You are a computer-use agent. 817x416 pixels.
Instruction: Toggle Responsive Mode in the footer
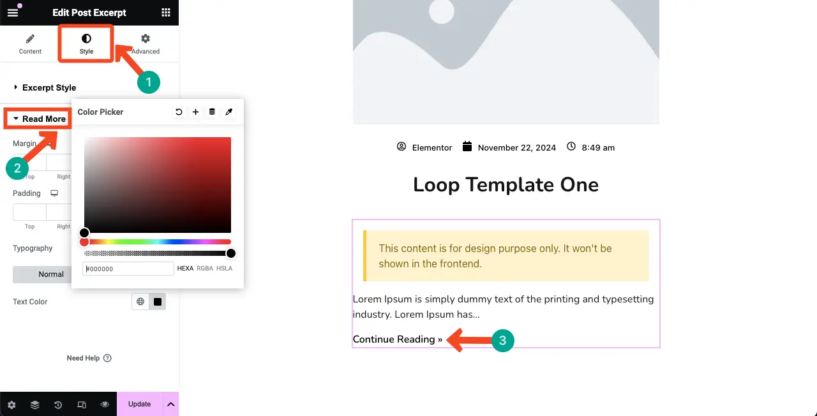[x=82, y=405]
